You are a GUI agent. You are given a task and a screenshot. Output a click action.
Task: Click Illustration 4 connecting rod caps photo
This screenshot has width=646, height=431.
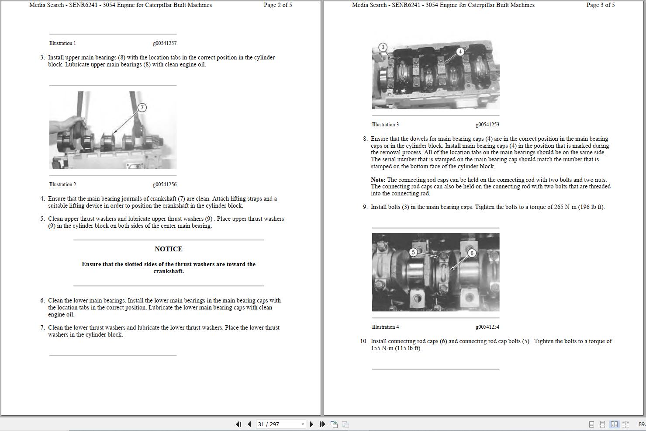[x=435, y=272]
